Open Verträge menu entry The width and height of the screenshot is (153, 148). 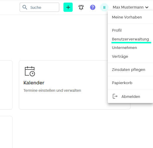[120, 57]
